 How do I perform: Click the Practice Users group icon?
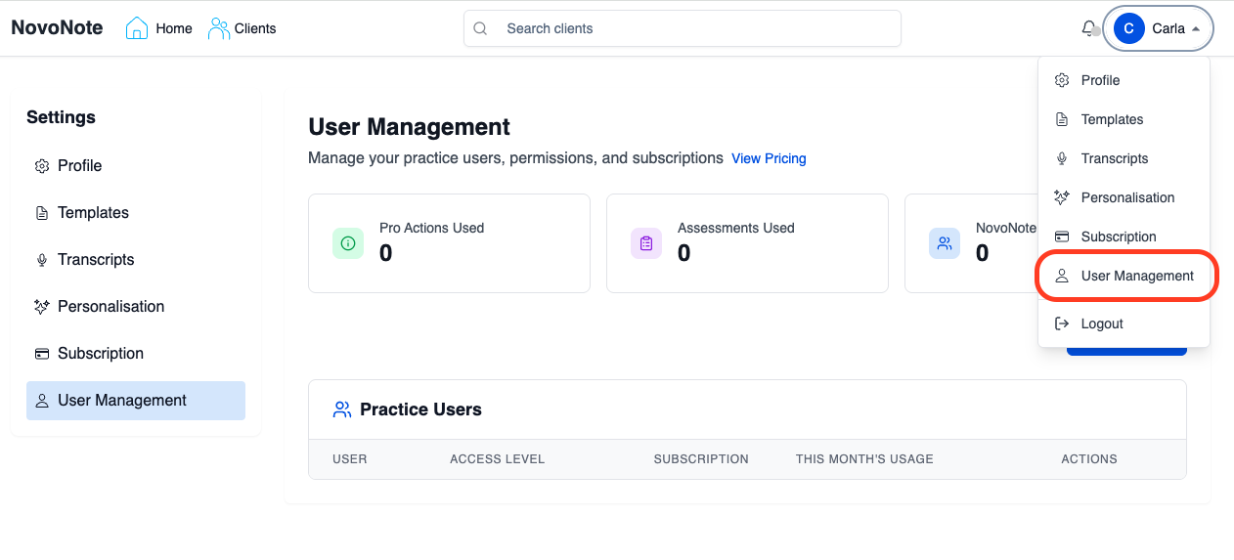(342, 409)
